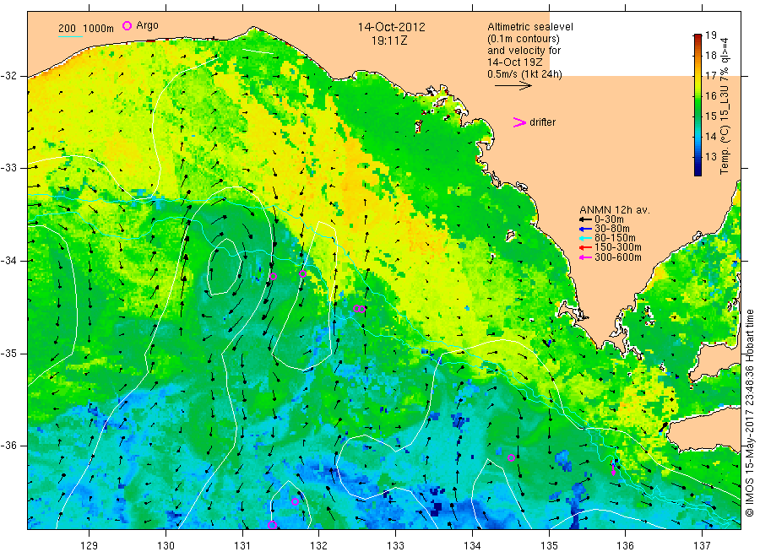The height and width of the screenshot is (557, 760).
Task: Click the magenta drifter chevron legend symbol
Action: click(519, 122)
